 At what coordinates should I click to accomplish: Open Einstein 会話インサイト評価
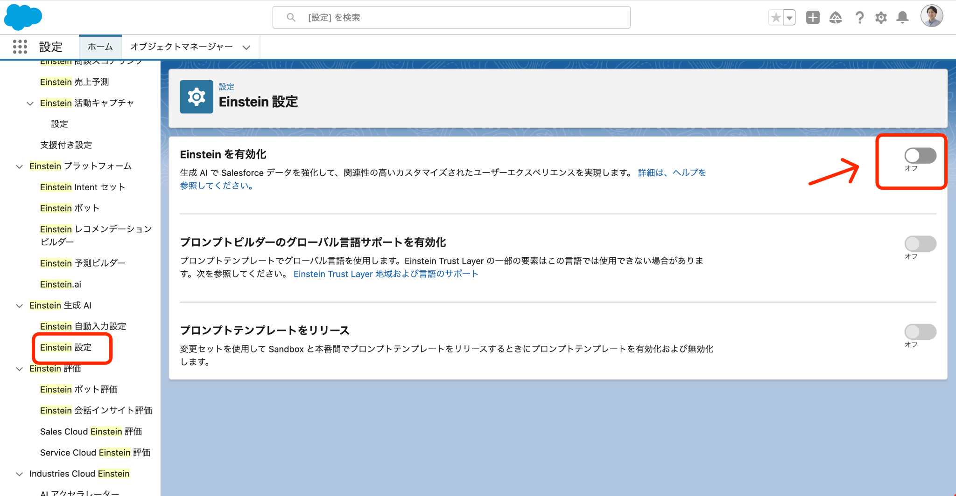(96, 410)
